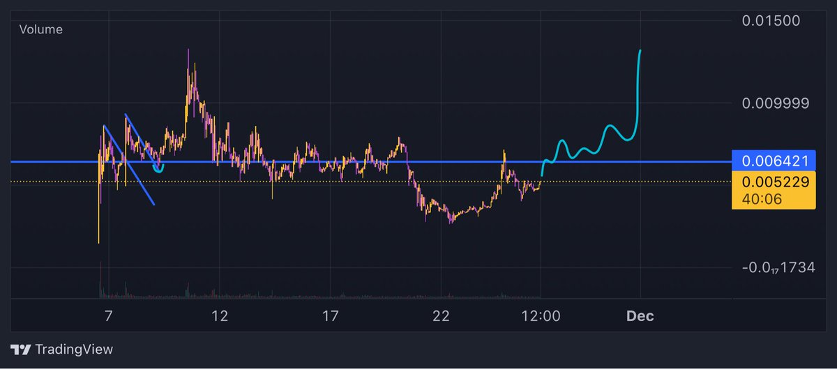
Task: Click the date label 22 on time axis
Action: coord(440,316)
